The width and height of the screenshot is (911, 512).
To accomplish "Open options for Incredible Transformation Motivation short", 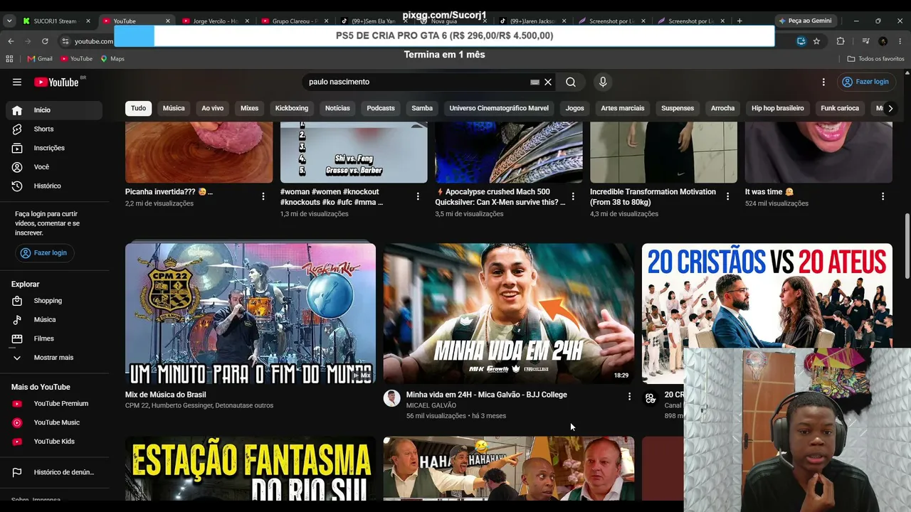I will pos(728,196).
